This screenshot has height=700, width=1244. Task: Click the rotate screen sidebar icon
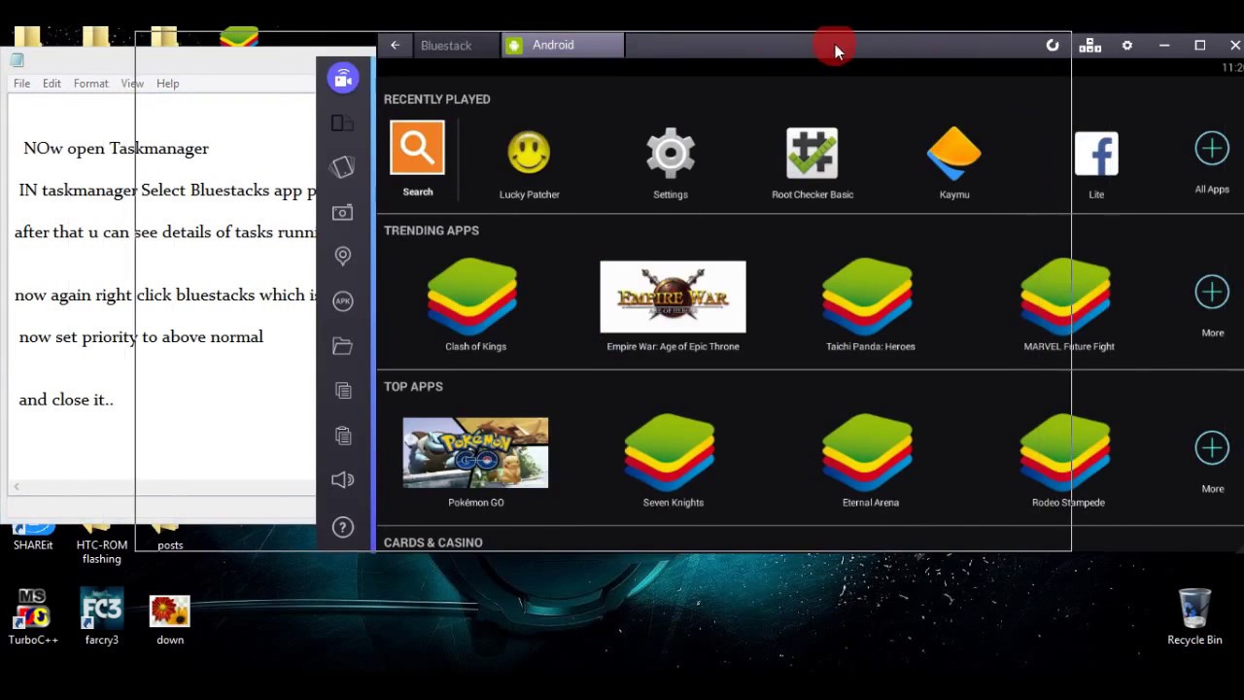tap(342, 123)
